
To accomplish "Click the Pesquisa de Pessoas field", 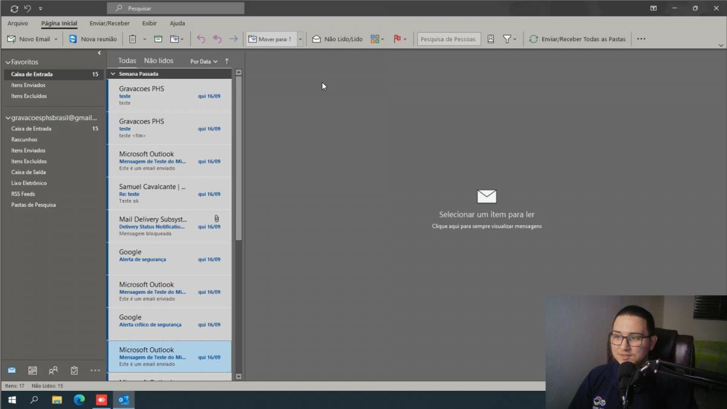I will click(449, 39).
